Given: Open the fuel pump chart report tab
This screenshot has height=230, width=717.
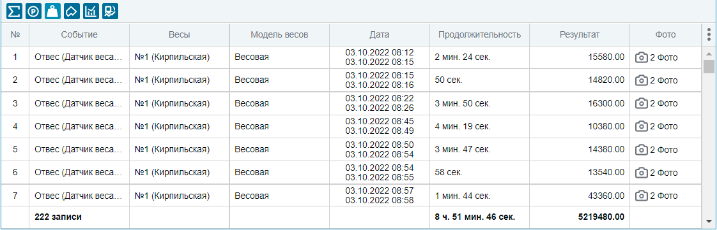Looking at the screenshot, I should pos(110,11).
